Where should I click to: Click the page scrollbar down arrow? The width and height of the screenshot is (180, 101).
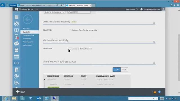coord(179,93)
